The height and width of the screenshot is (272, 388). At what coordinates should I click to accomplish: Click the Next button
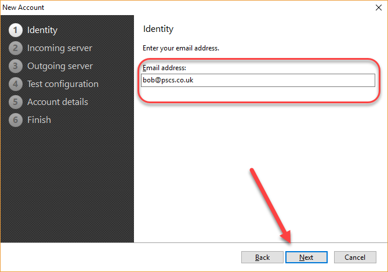[306, 258]
